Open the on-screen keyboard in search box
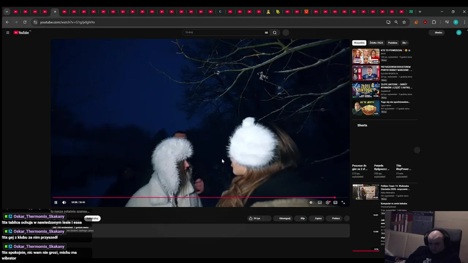Viewport: 468px width, 263px height. point(266,33)
